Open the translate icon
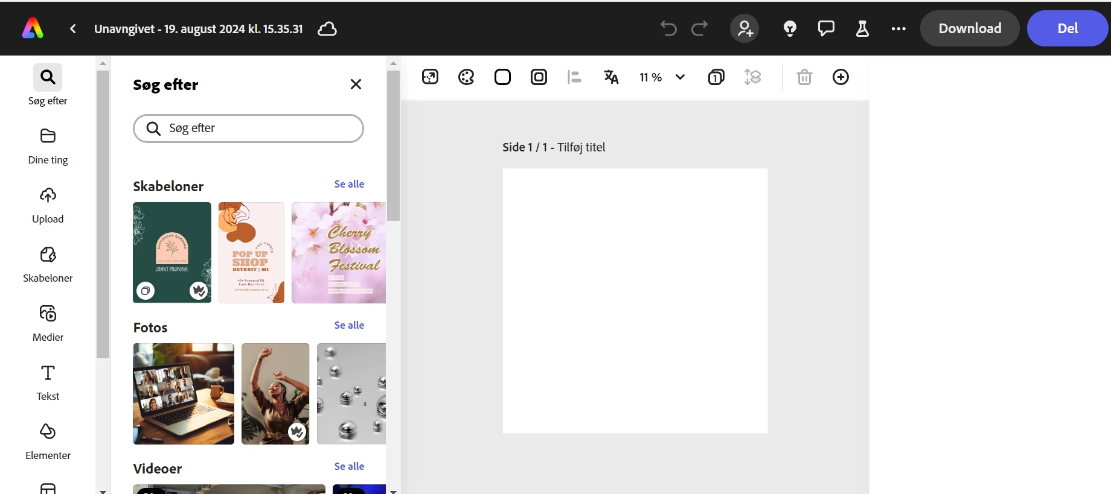Viewport: 1111px width, 494px height. point(611,77)
